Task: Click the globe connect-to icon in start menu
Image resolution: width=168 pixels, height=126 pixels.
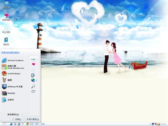Action: pyautogui.click(x=33, y=80)
